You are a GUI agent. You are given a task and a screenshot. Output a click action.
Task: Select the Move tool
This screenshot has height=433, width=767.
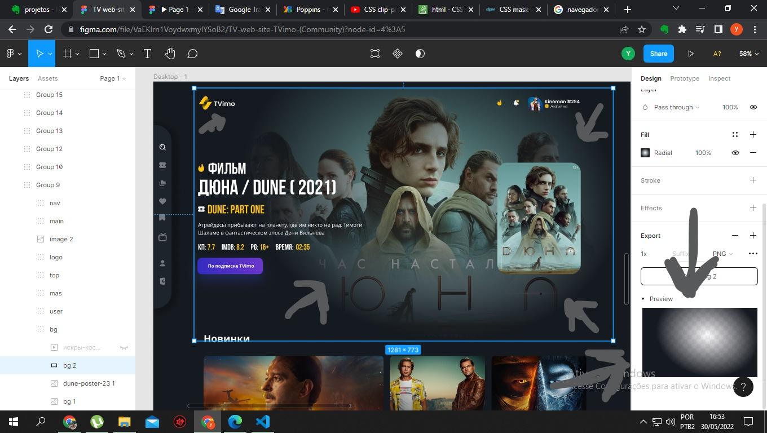pos(39,54)
